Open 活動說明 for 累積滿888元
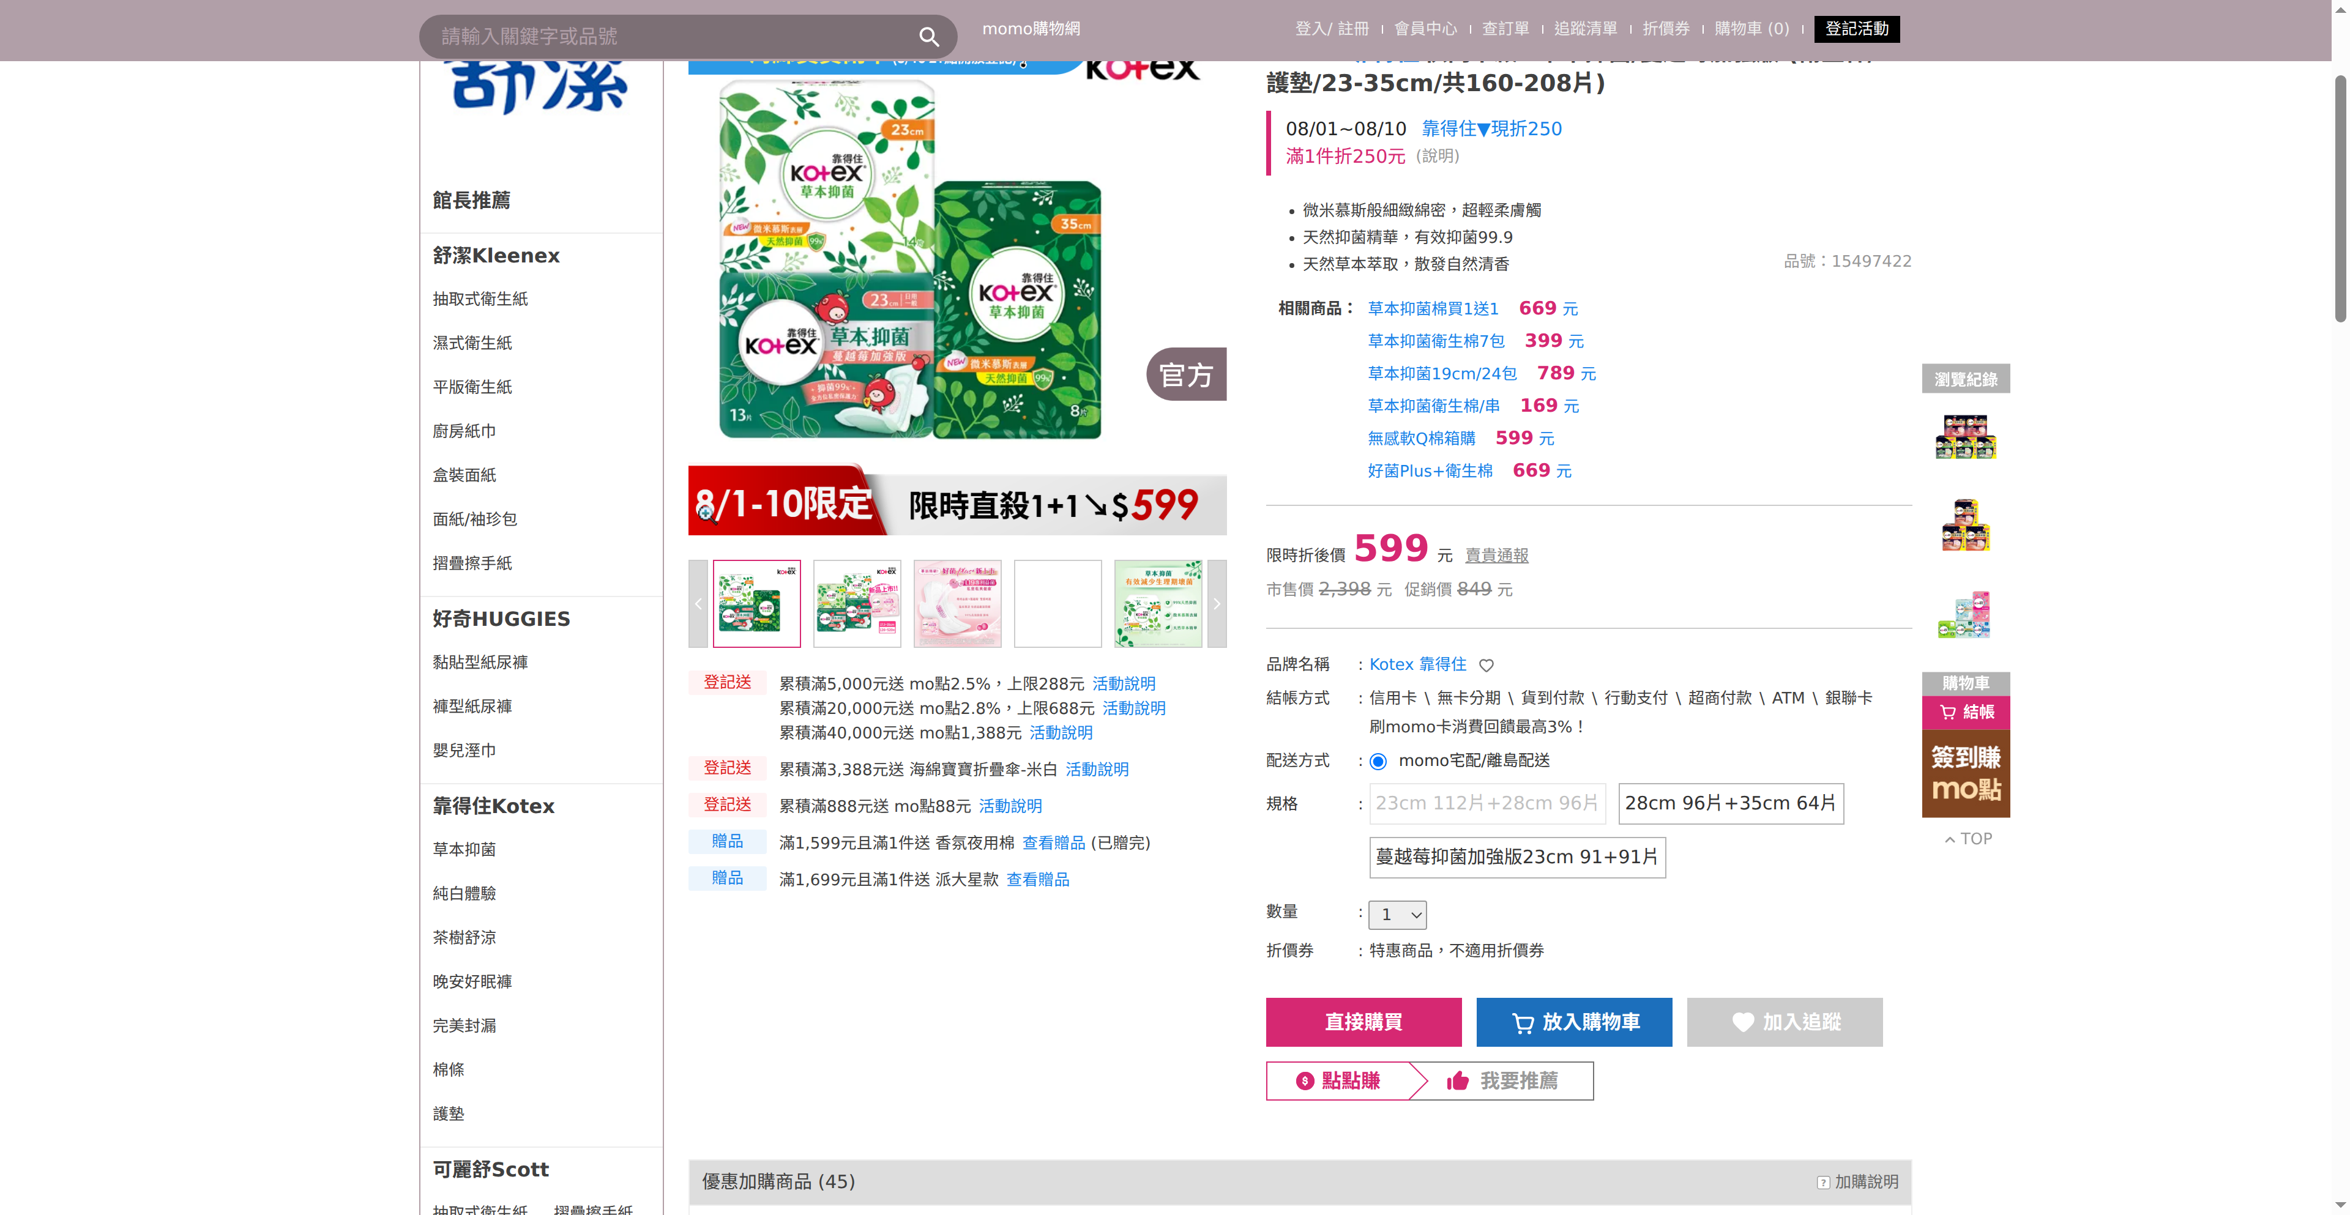This screenshot has height=1215, width=2350. (1010, 806)
